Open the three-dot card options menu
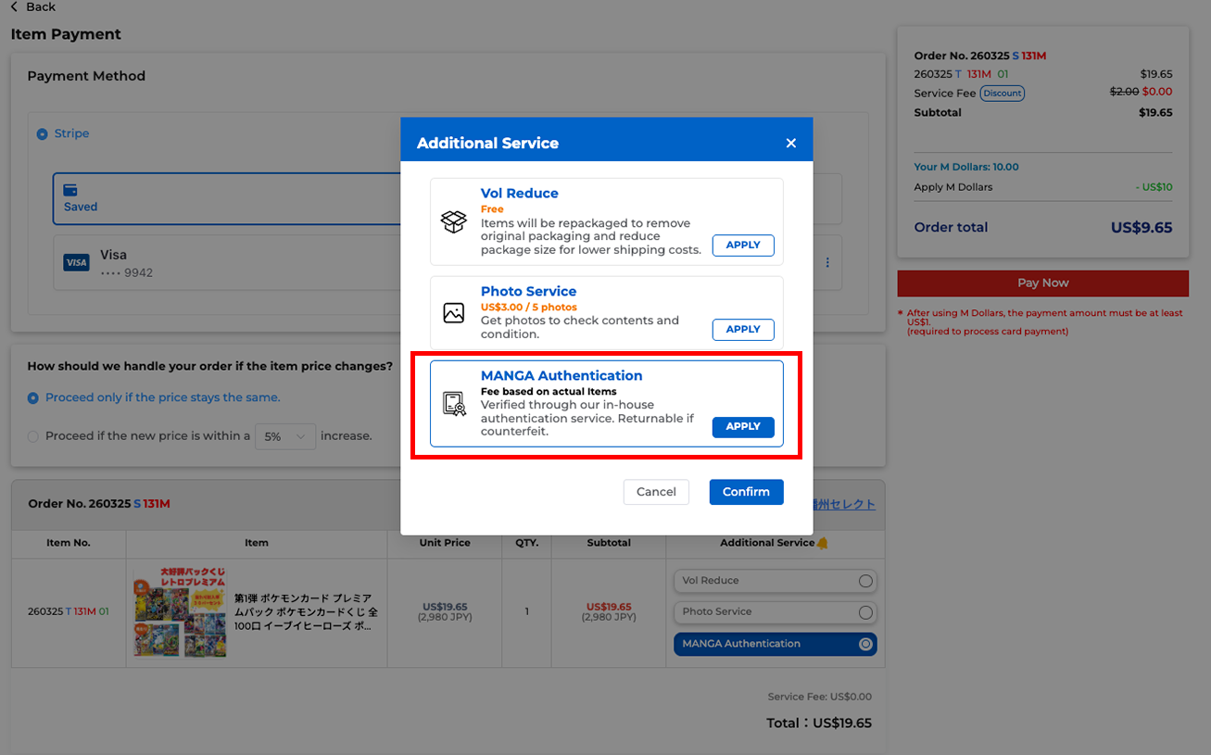Image resolution: width=1211 pixels, height=755 pixels. (827, 263)
